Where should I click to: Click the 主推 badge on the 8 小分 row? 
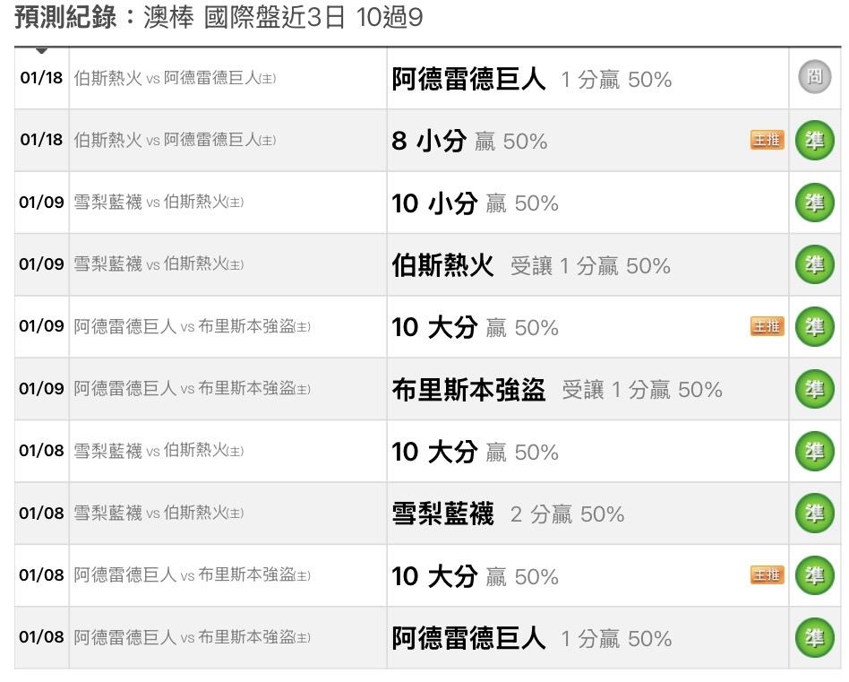tap(767, 140)
